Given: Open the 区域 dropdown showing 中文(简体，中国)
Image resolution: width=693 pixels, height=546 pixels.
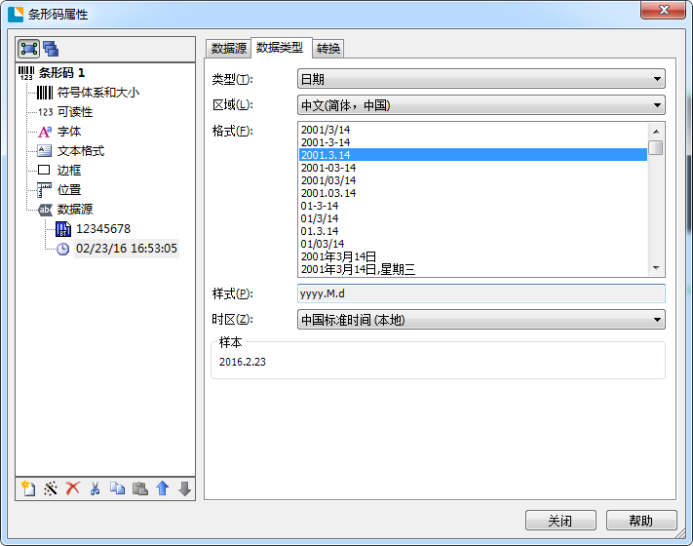Looking at the screenshot, I should [481, 104].
